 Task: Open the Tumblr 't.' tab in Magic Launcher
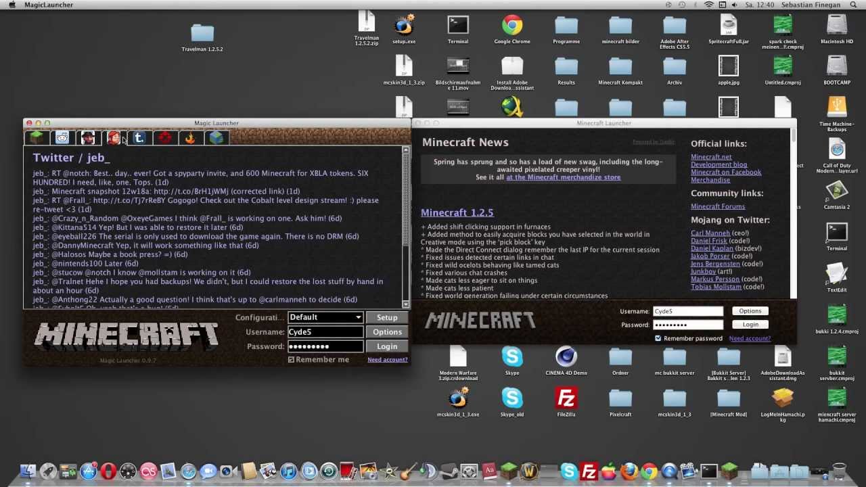tap(139, 138)
